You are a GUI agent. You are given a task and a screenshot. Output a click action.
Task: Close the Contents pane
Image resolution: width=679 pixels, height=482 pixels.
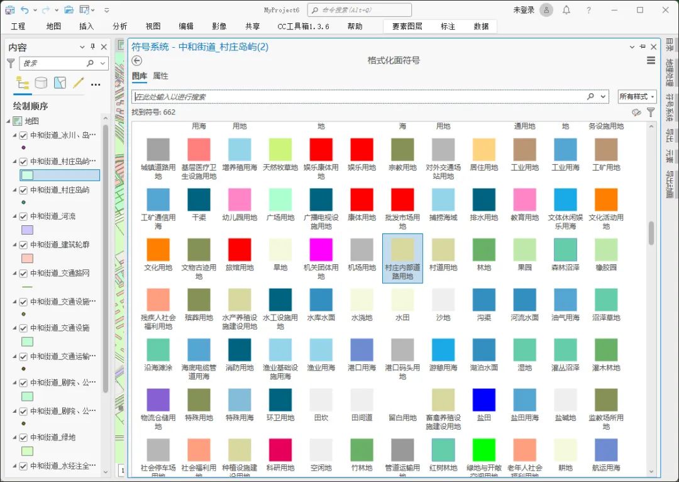[104, 47]
